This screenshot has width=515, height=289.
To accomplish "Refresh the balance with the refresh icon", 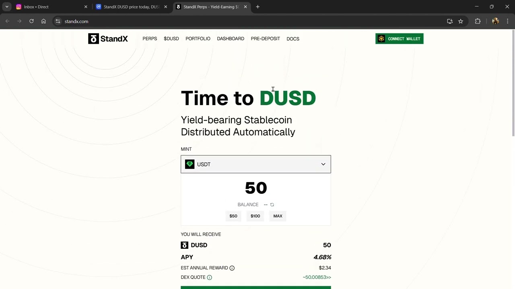I will point(272,205).
